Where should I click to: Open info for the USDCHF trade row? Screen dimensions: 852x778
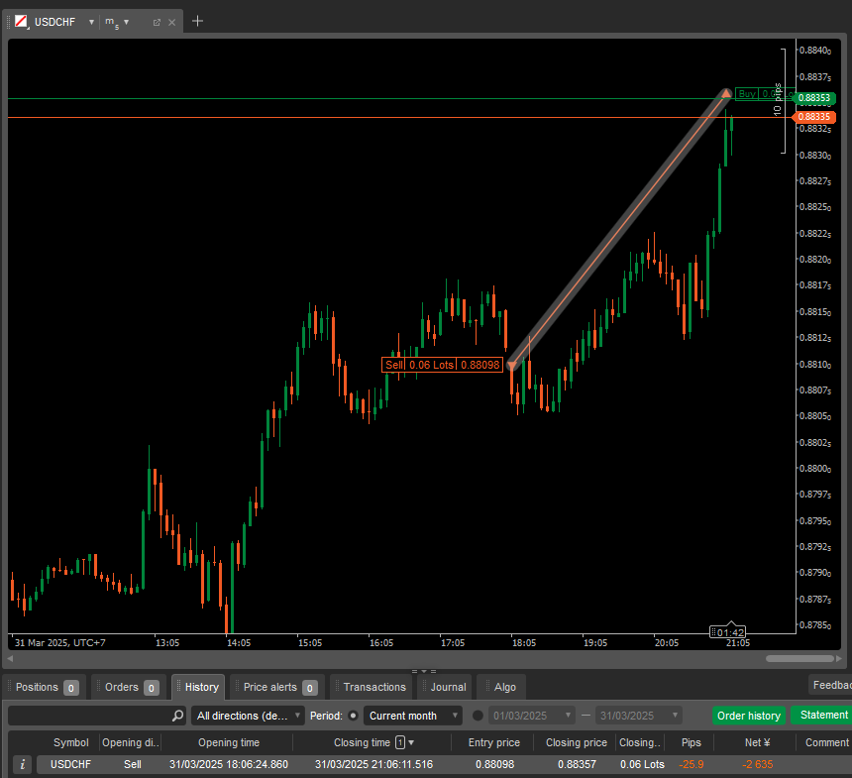[23, 764]
